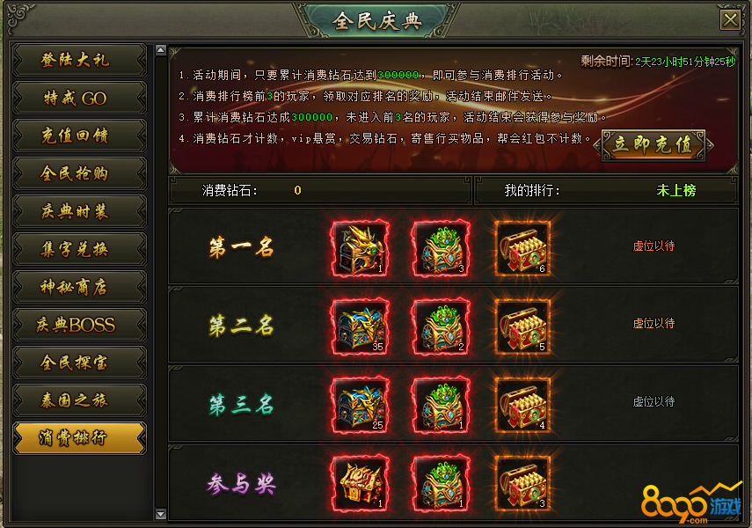The height and width of the screenshot is (528, 752).
Task: Click participation prize gold ingot chest
Action: click(522, 483)
